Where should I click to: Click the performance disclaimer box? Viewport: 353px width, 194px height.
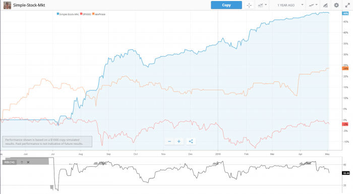(47, 142)
